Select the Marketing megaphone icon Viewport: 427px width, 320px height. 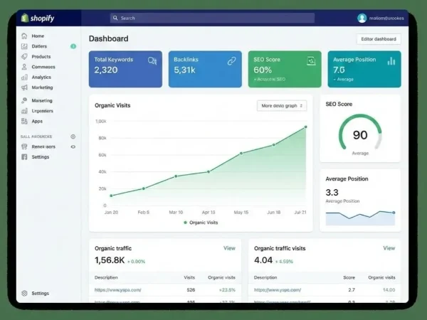tap(25, 87)
